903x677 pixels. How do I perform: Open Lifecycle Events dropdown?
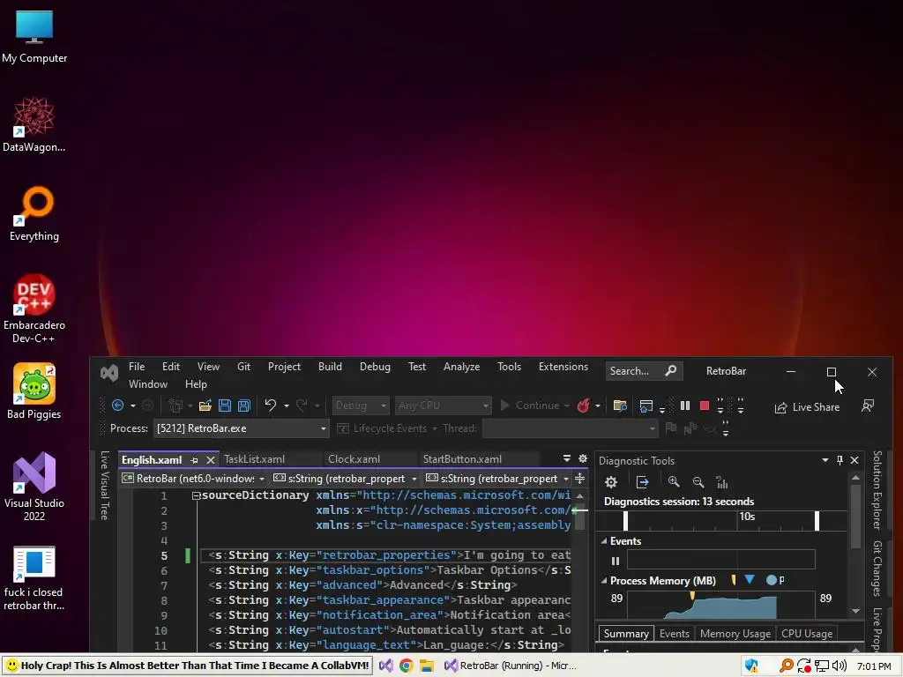[x=387, y=428]
